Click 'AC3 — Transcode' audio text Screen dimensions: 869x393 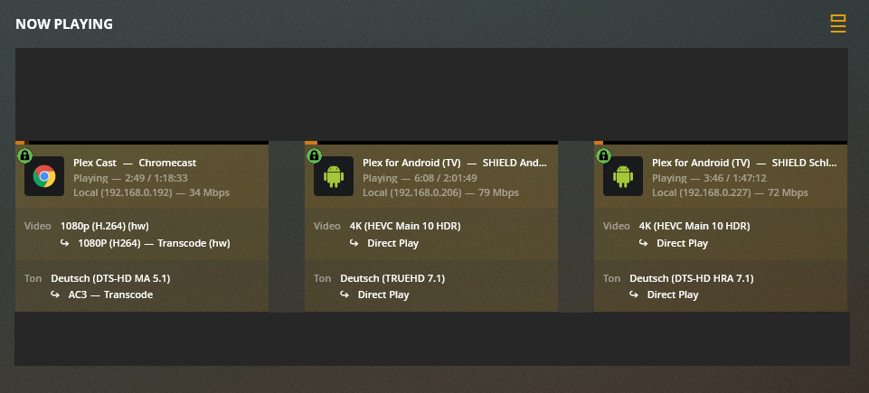110,295
